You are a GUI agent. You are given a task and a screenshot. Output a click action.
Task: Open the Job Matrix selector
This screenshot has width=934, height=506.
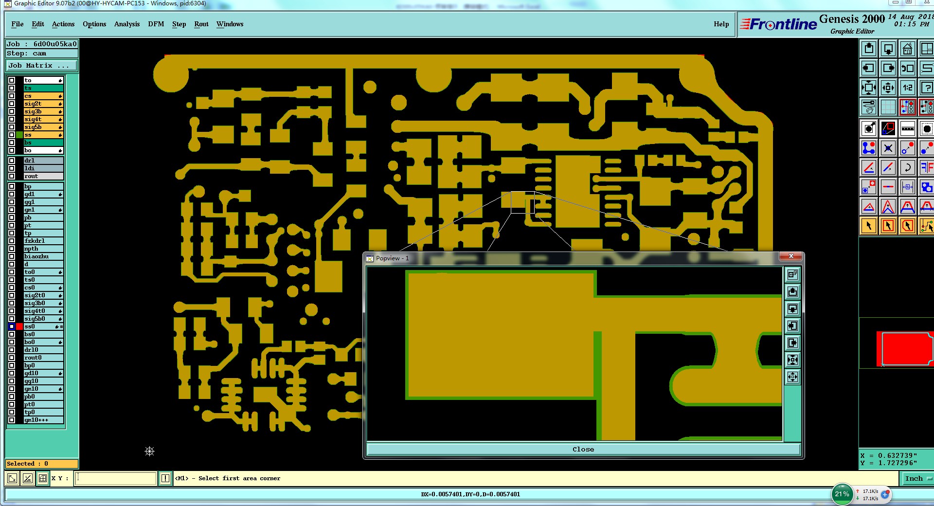[41, 66]
